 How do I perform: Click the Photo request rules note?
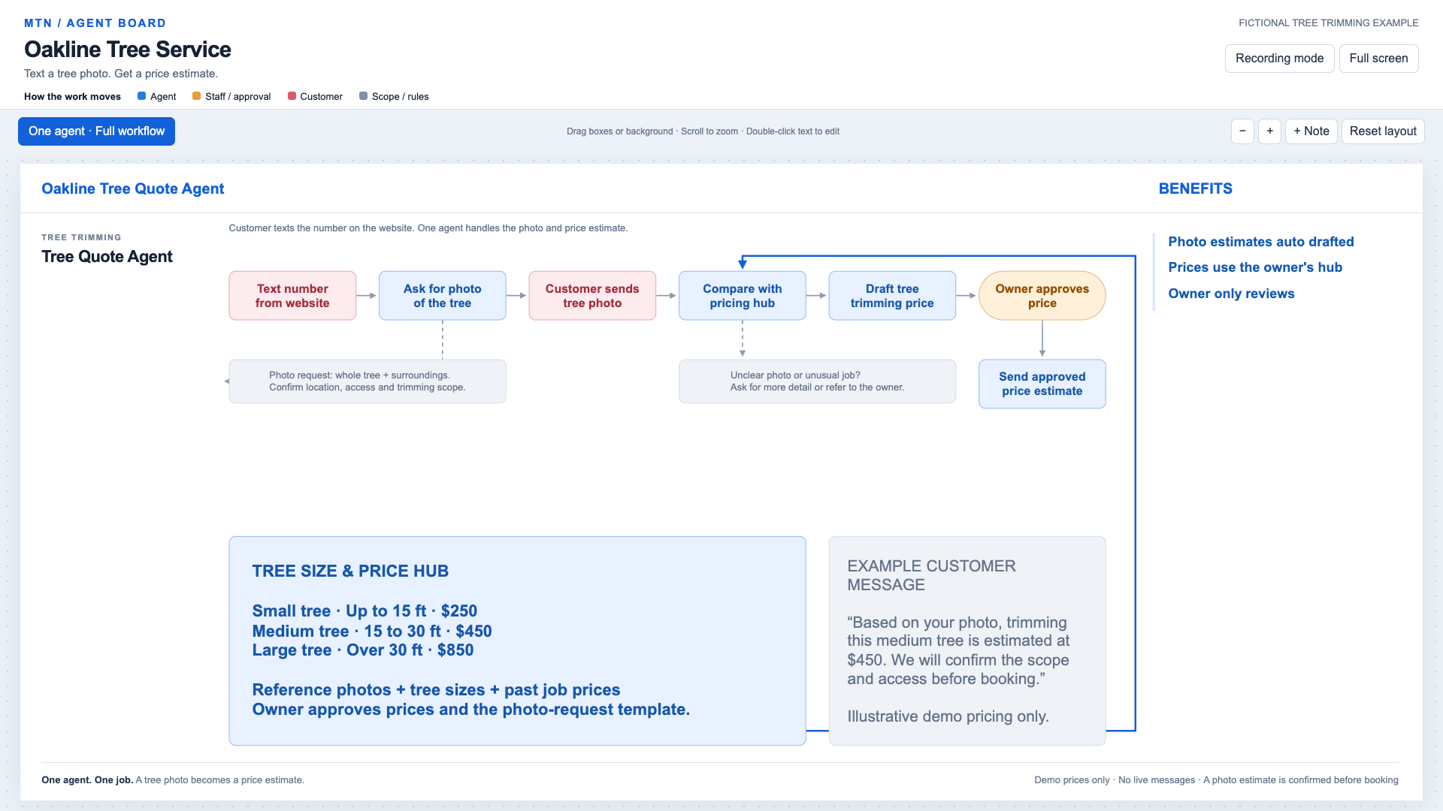[x=368, y=381]
